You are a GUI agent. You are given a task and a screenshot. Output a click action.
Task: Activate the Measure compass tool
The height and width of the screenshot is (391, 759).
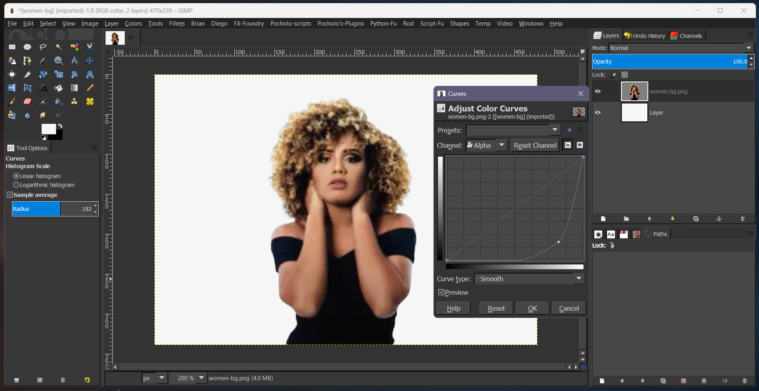pyautogui.click(x=74, y=61)
